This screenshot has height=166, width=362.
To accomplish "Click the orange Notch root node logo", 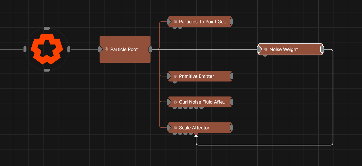I will [x=47, y=49].
